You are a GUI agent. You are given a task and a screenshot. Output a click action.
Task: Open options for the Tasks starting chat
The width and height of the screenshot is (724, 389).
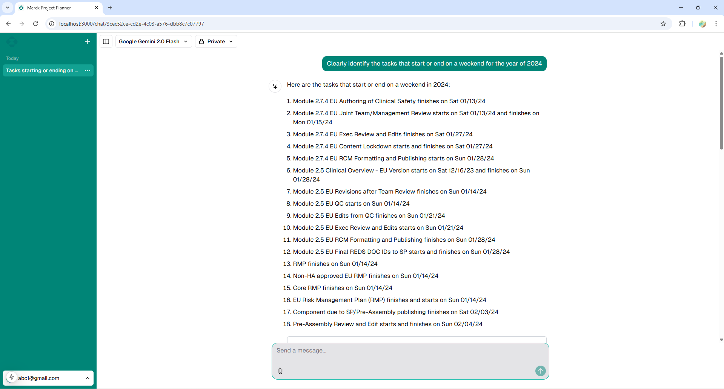88,70
